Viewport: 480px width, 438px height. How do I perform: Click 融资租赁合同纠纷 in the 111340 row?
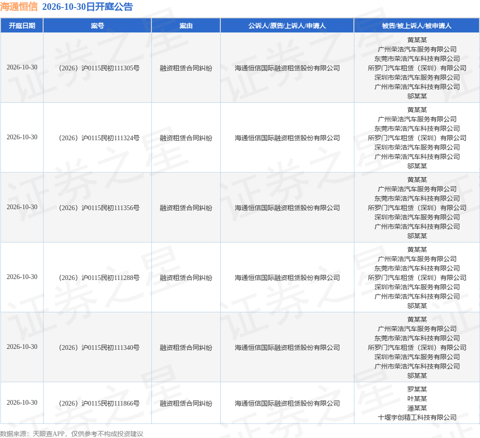pos(186,347)
